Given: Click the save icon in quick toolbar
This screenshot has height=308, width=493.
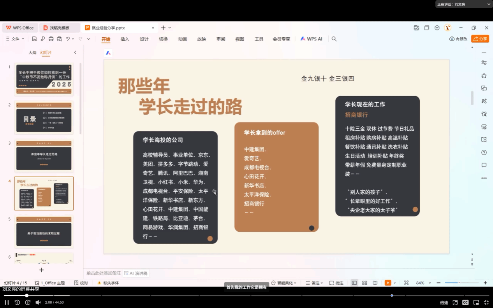Looking at the screenshot, I should (x=35, y=39).
